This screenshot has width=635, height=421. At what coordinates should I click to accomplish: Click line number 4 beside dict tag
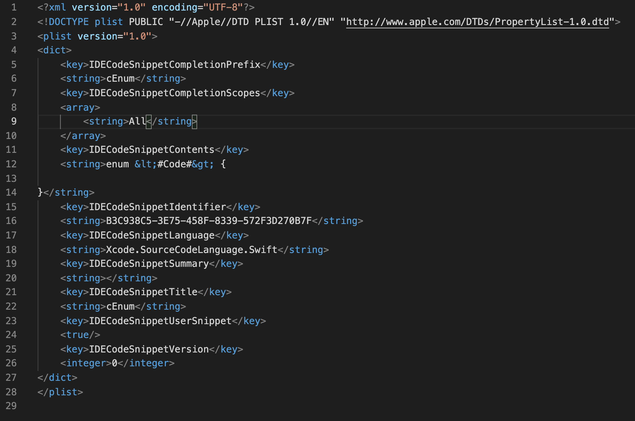[14, 50]
